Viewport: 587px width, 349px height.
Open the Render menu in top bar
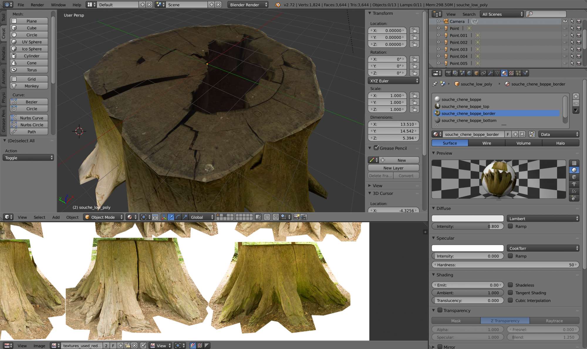click(37, 5)
